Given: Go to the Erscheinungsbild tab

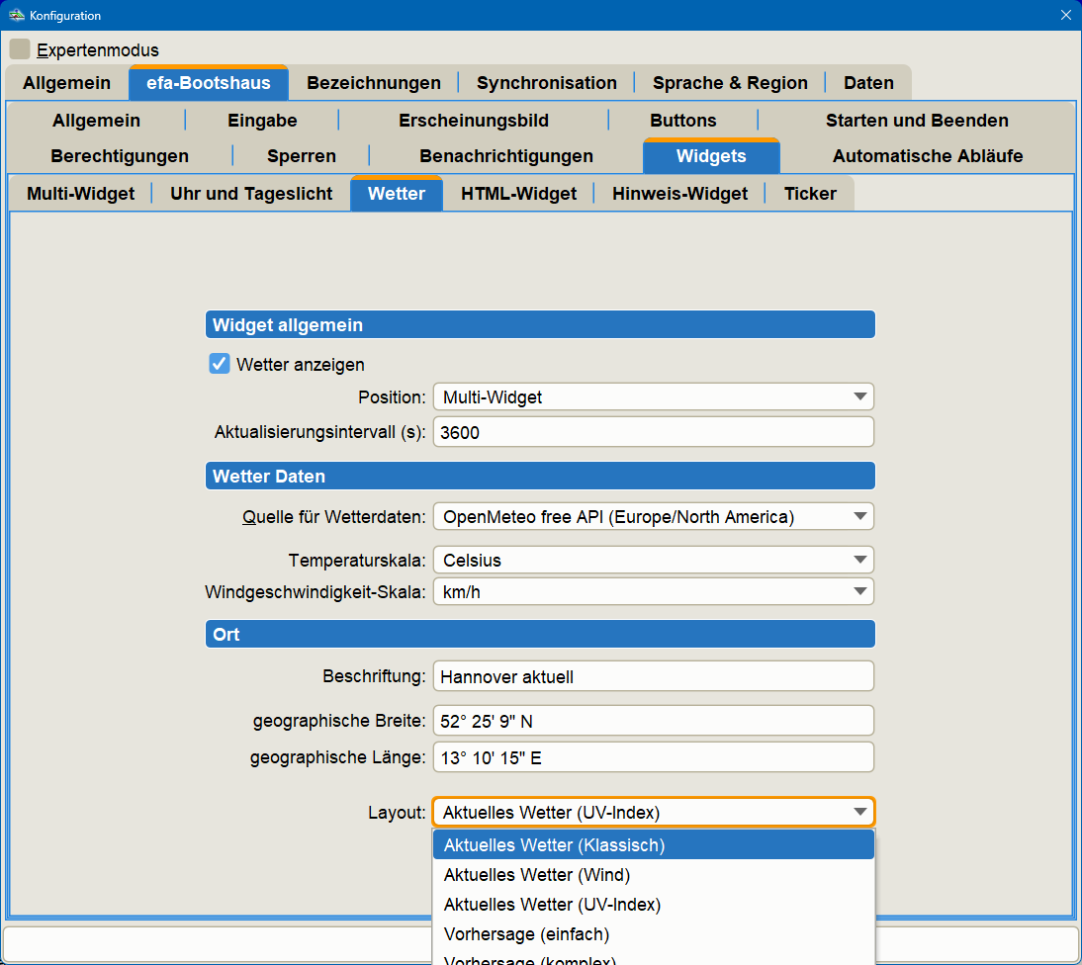Looking at the screenshot, I should point(473,121).
